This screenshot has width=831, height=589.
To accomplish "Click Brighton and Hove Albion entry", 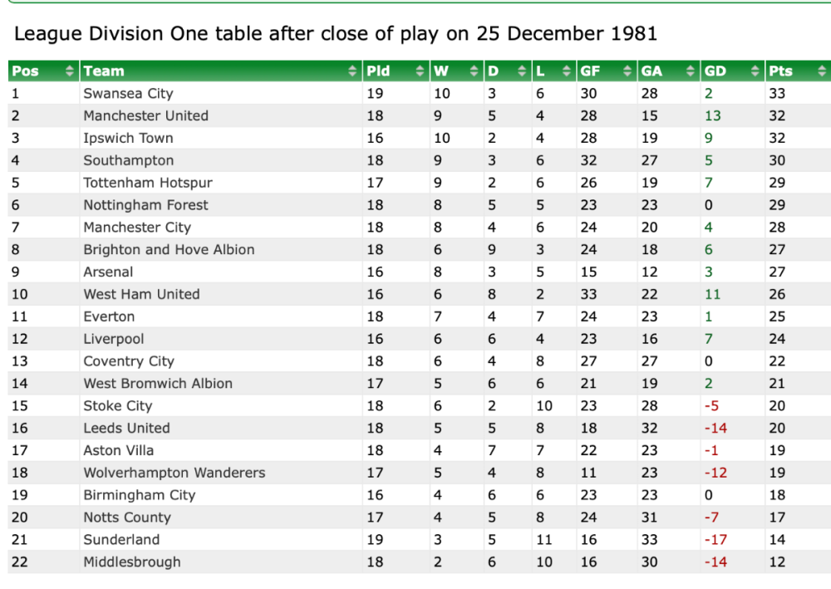I will [x=169, y=250].
